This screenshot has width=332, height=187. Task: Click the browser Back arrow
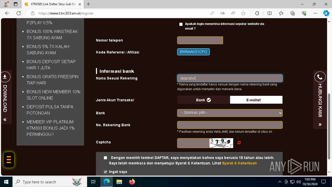7,13
